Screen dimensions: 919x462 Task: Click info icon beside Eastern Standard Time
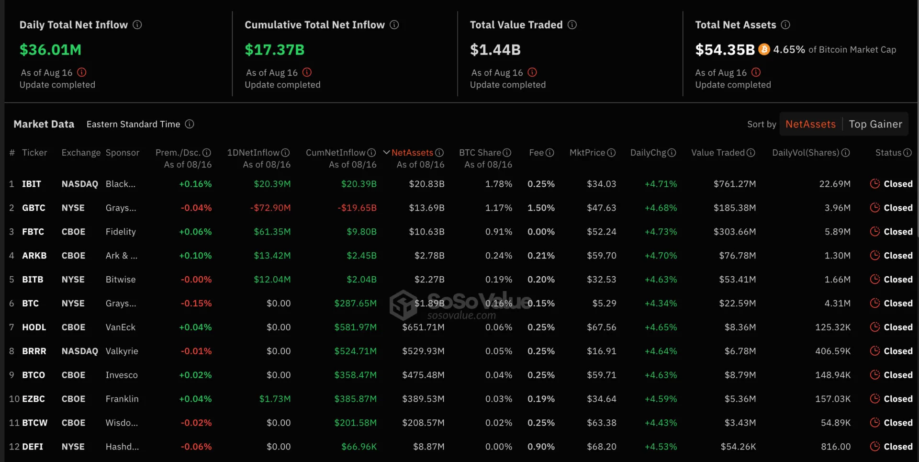190,124
